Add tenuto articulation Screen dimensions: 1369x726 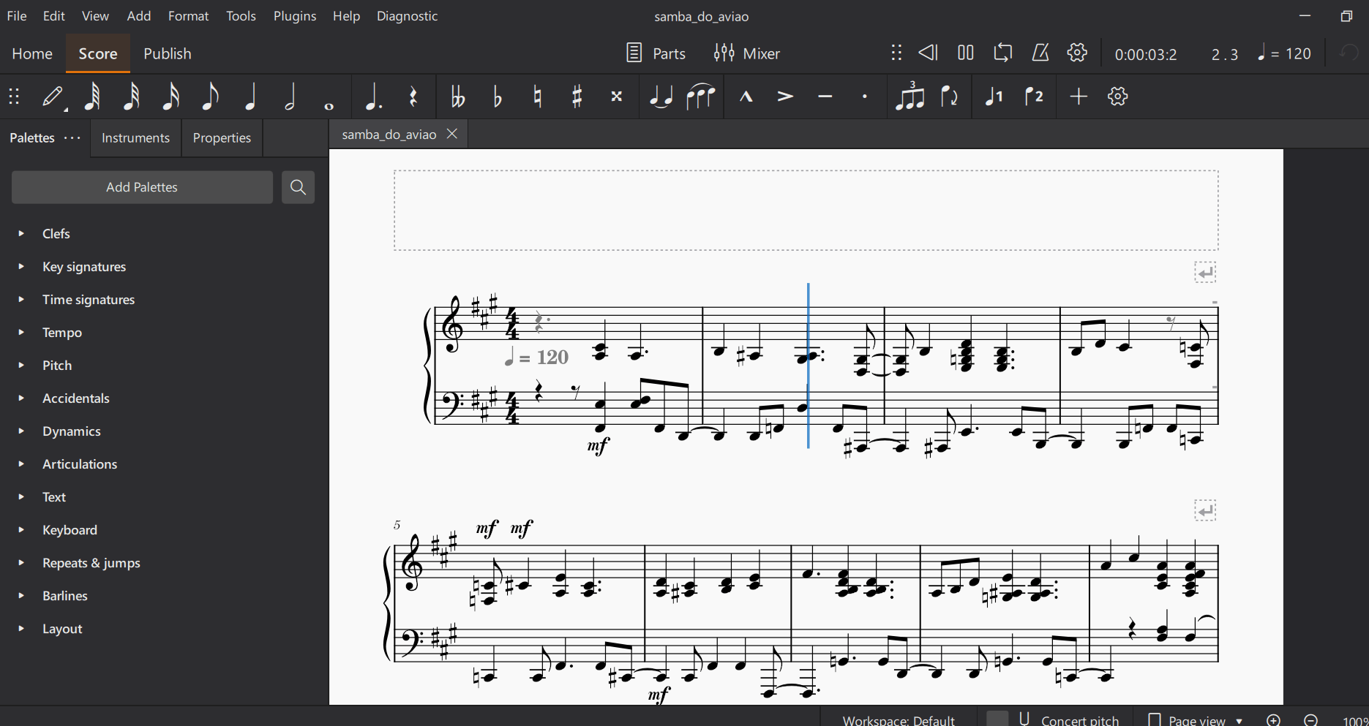825,97
